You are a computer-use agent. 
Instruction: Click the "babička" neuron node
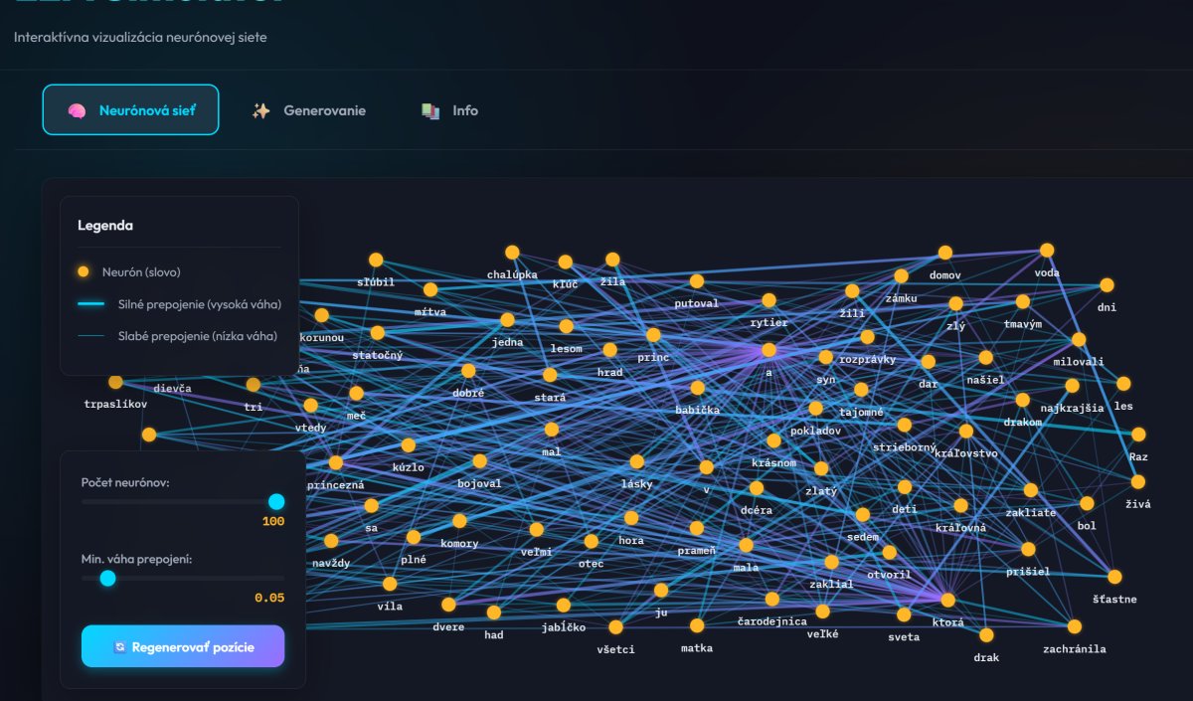[697, 388]
